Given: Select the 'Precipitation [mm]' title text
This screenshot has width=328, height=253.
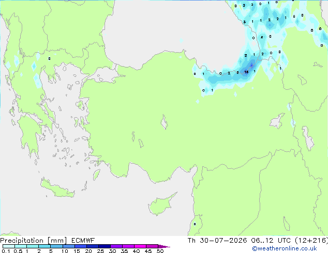Looking at the screenshot, I should (34, 241).
